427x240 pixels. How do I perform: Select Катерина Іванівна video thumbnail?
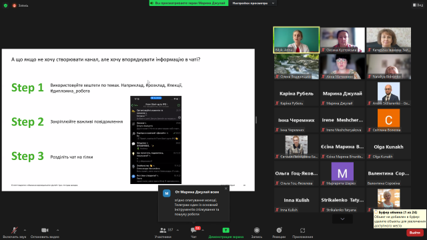(x=388, y=40)
